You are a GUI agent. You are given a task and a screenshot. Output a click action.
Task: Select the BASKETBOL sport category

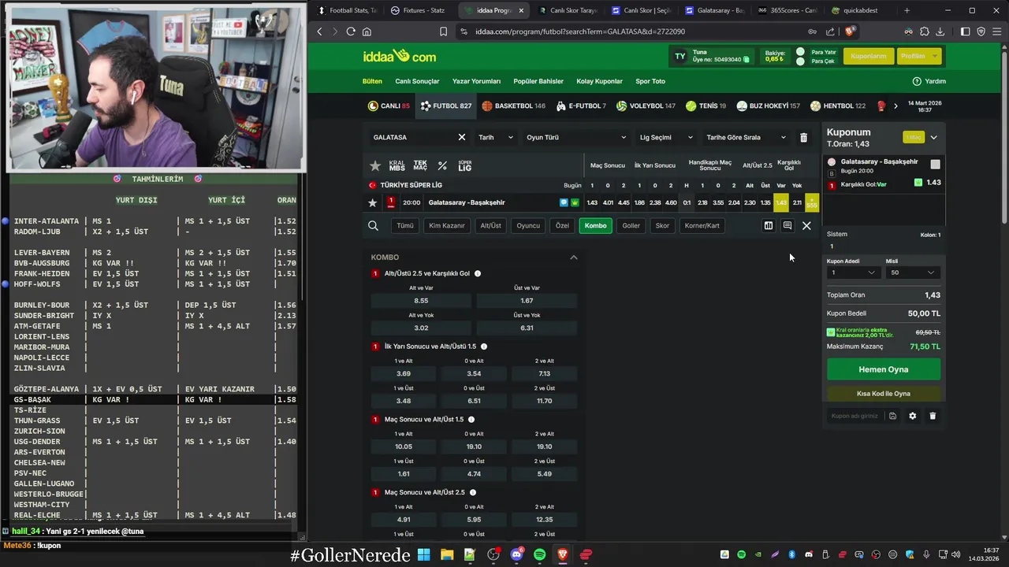514,106
